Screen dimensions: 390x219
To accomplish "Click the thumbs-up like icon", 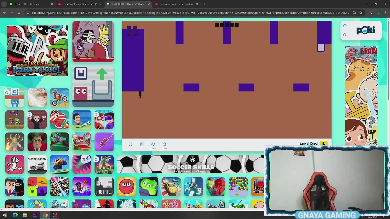I will click(165, 144).
